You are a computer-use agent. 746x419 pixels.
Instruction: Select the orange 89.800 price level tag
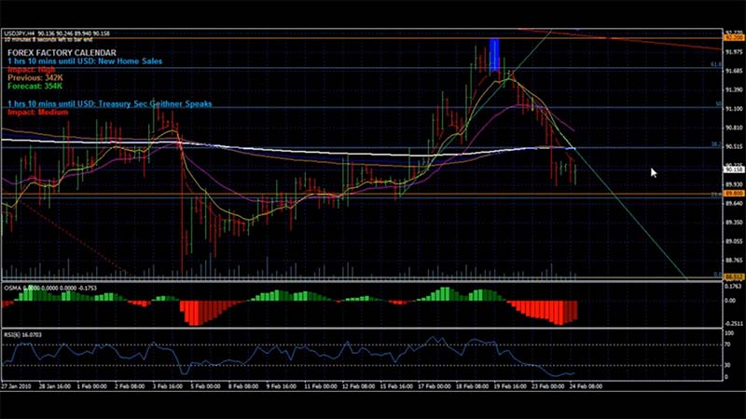pos(734,194)
